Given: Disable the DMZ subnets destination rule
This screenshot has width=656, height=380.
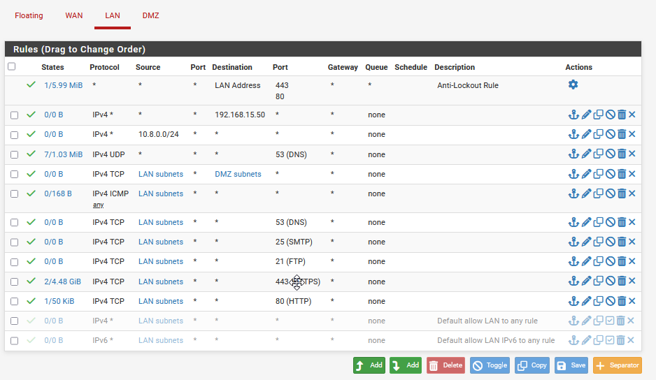Looking at the screenshot, I should coord(610,174).
